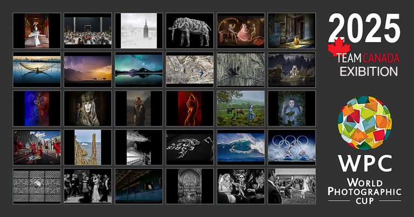Screen dimensions: 414x217
Task: View the Olympic rings swimmers photo
Action: (x=291, y=147)
